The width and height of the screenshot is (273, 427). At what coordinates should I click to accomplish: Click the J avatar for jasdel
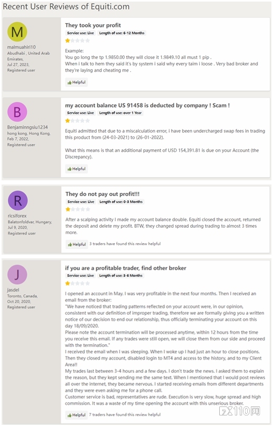pos(17,275)
